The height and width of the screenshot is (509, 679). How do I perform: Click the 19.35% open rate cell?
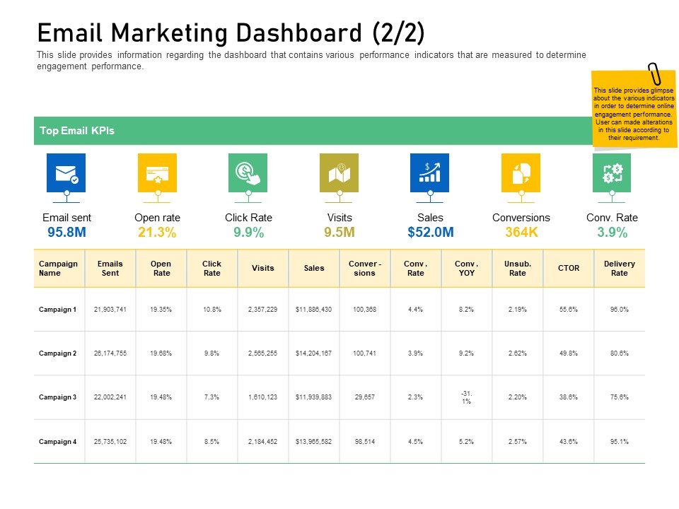(x=161, y=310)
